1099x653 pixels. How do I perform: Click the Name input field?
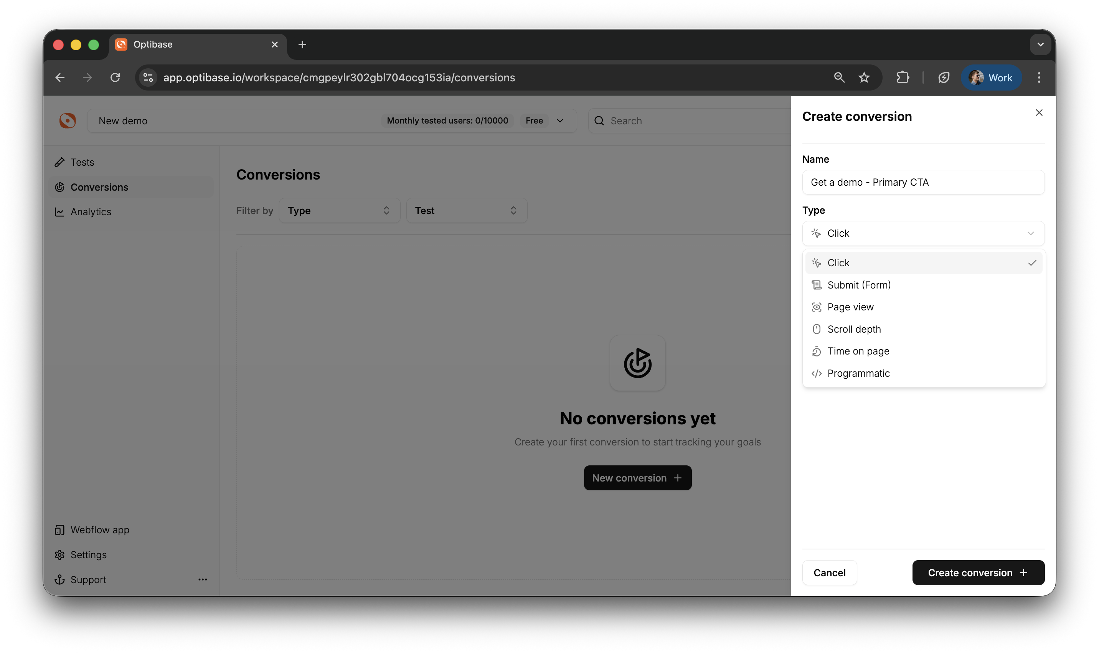(922, 182)
